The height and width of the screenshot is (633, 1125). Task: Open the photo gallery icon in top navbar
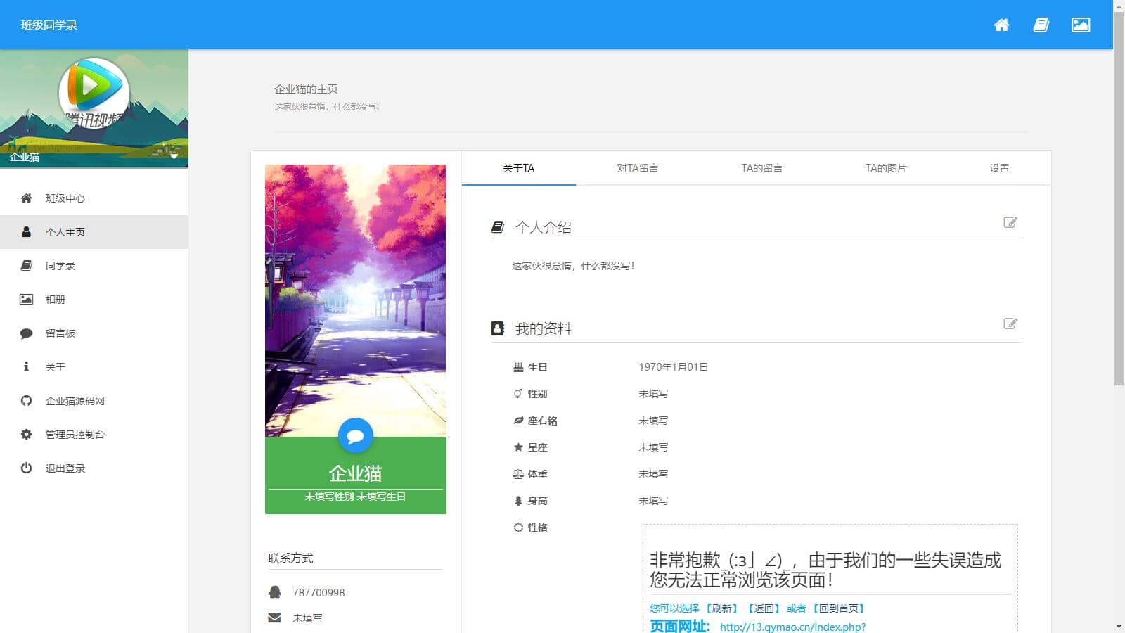[x=1081, y=25]
